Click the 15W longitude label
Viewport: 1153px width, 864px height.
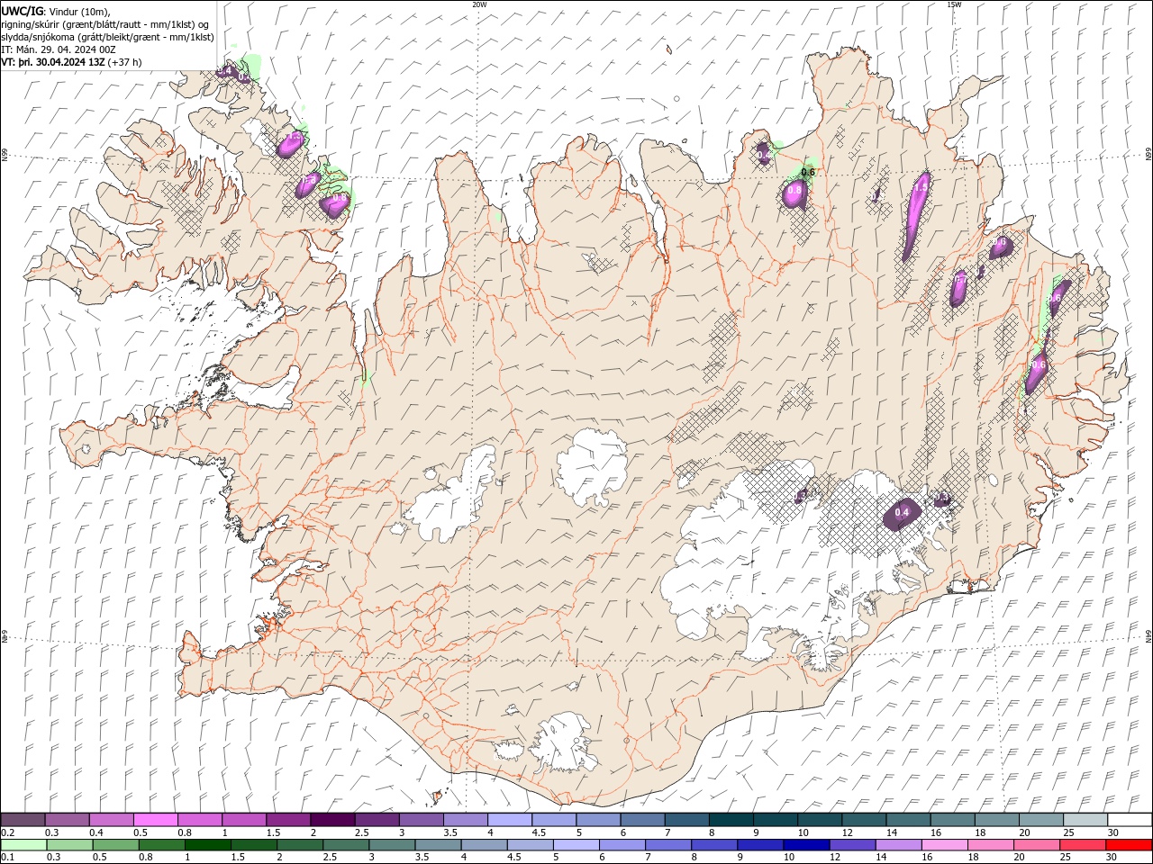pyautogui.click(x=954, y=4)
